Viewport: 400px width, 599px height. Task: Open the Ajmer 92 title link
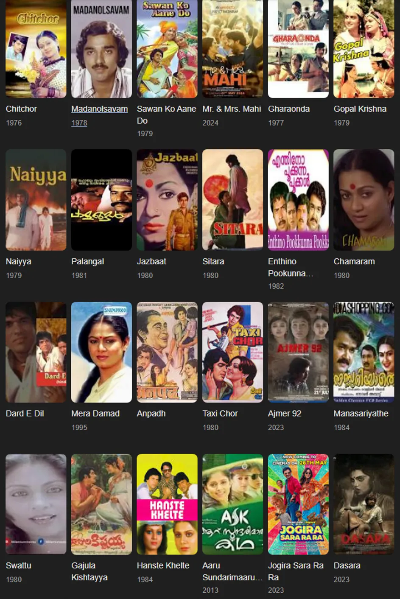click(x=285, y=413)
